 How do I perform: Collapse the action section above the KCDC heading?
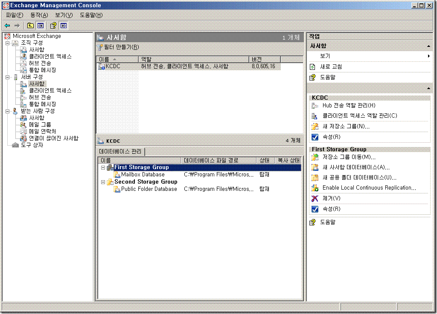[428, 89]
